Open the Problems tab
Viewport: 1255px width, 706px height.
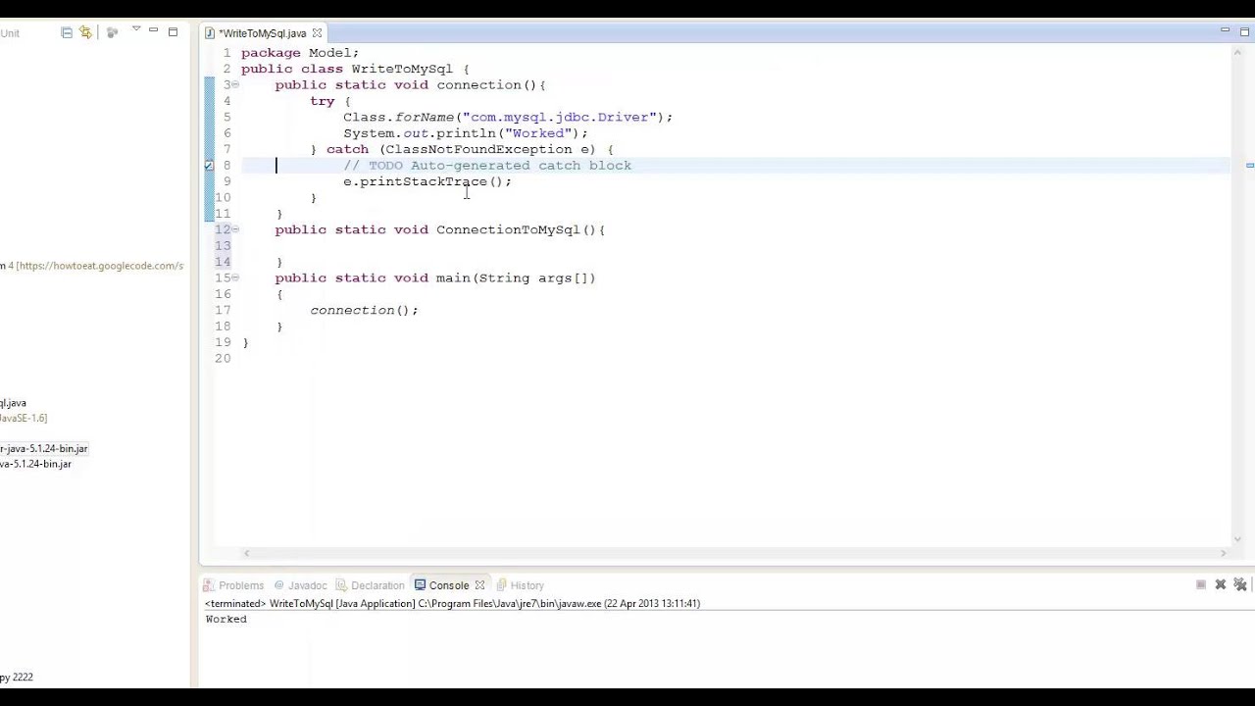(x=233, y=585)
